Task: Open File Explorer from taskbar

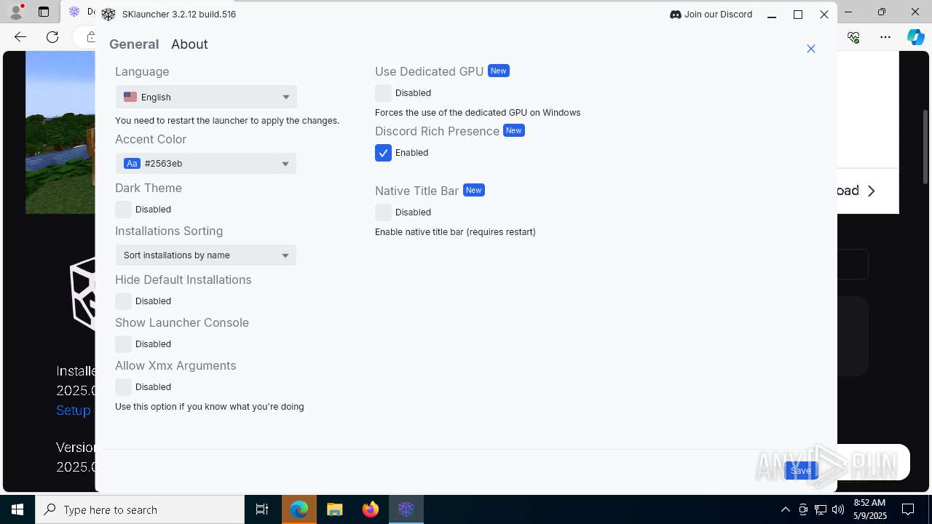Action: (335, 509)
